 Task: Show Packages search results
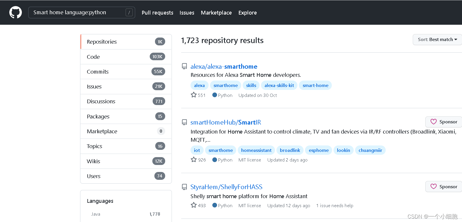(126, 116)
